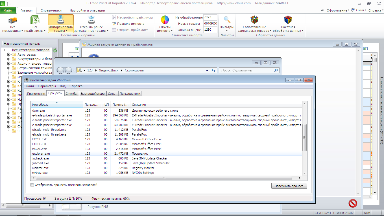Click Task Manager horizontal scrollbar thumb

(164, 178)
